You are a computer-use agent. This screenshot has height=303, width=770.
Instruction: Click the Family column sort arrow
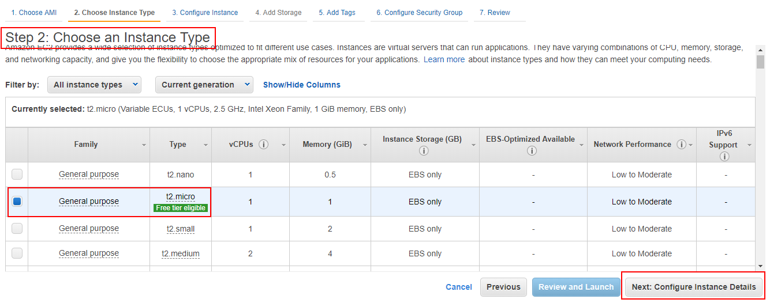point(144,145)
